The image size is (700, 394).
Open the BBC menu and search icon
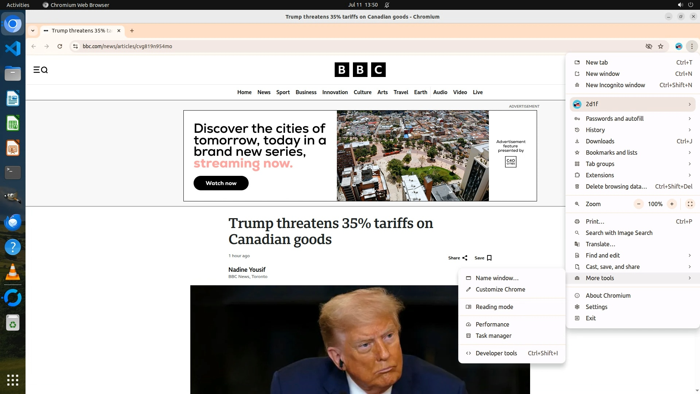pos(40,70)
